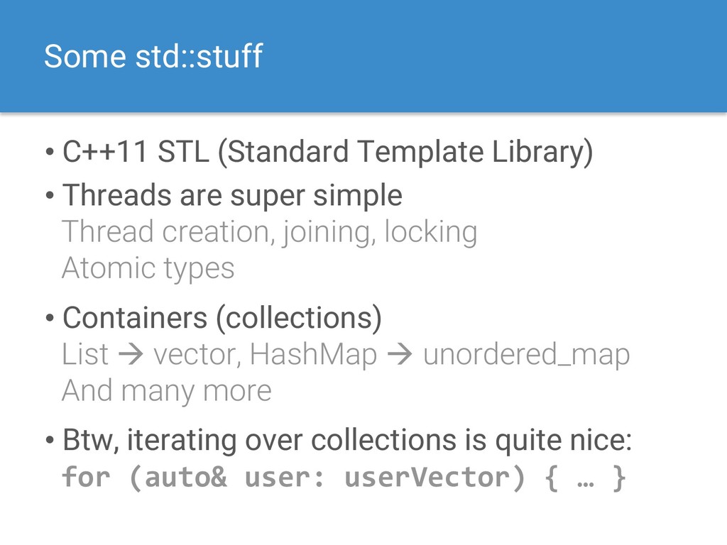Image resolution: width=727 pixels, height=545 pixels.
Task: Click the slide title 'Some std::stuff'
Action: [x=153, y=56]
